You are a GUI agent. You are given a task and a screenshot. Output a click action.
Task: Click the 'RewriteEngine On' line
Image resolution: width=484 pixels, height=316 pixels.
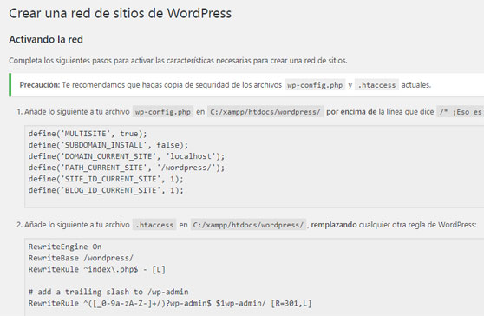[x=65, y=247]
